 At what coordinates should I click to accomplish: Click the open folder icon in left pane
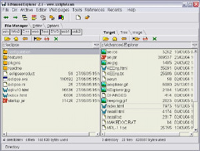pos(7,39)
